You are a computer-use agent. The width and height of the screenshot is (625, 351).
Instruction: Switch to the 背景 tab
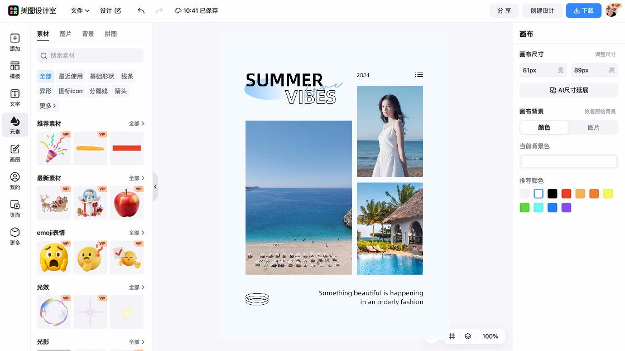click(x=88, y=34)
